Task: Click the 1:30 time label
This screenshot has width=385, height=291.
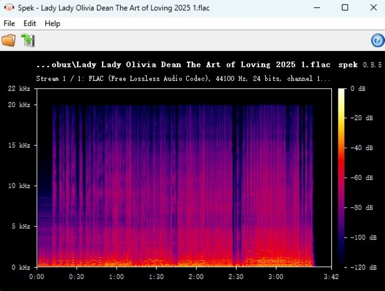Action: pos(156,277)
